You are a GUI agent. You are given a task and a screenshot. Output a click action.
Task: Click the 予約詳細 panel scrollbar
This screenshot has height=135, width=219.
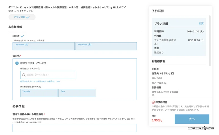point(210,41)
